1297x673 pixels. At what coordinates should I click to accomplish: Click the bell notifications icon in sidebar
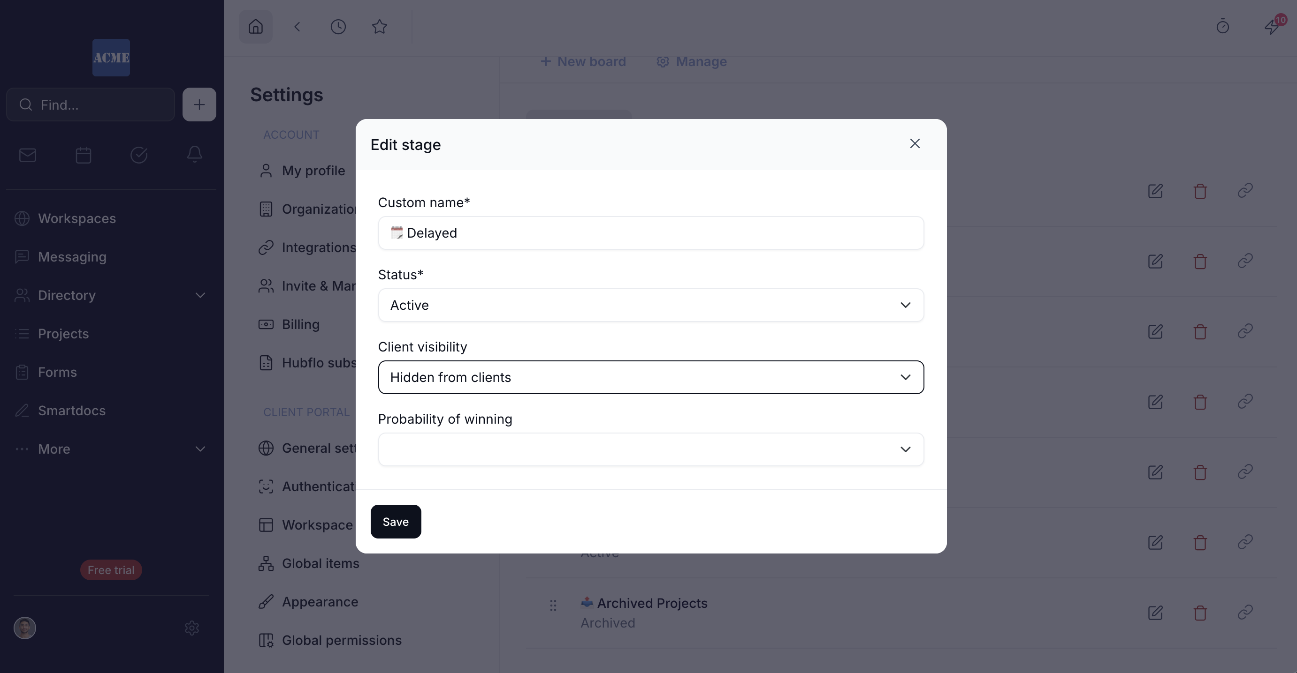(194, 154)
